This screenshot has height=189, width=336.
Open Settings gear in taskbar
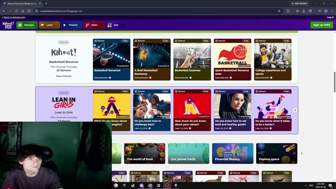pyautogui.click(x=159, y=185)
